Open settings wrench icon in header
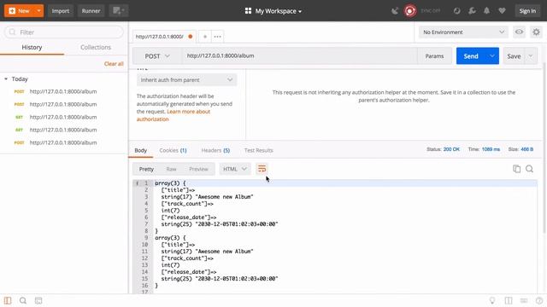Screen dimensions: 547x307 click(472, 11)
